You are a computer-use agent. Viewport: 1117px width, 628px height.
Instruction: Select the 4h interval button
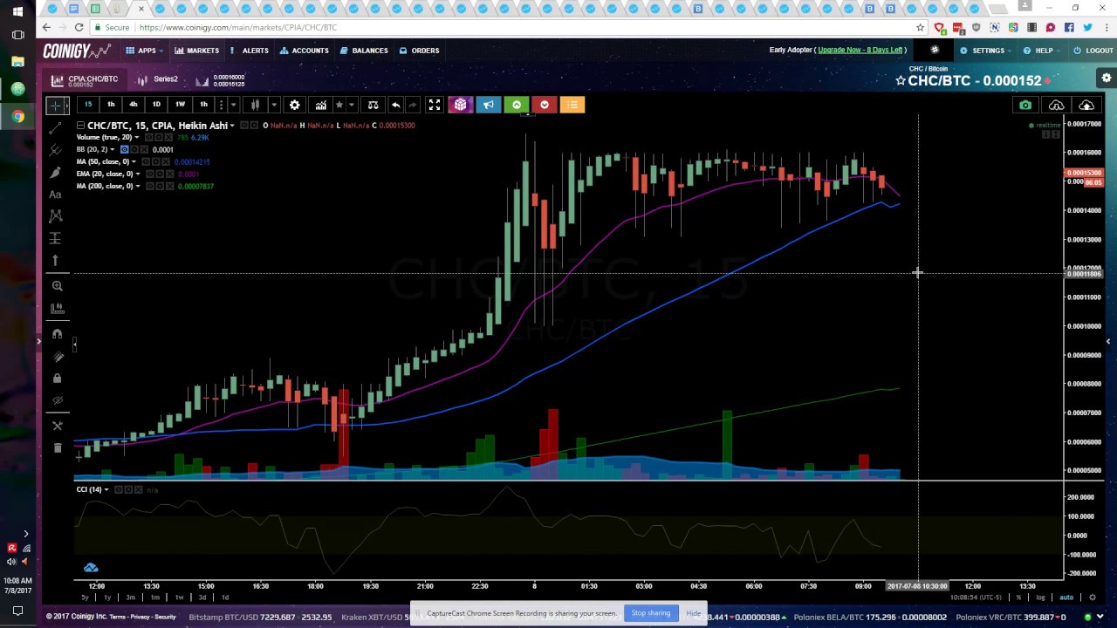pos(134,105)
